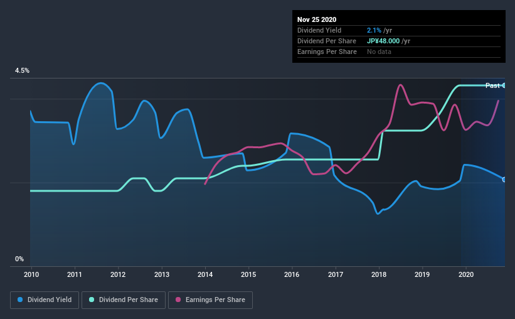Image resolution: width=515 pixels, height=319 pixels.
Task: Click the blue Dividend Yield endpoint marker
Action: pos(504,180)
